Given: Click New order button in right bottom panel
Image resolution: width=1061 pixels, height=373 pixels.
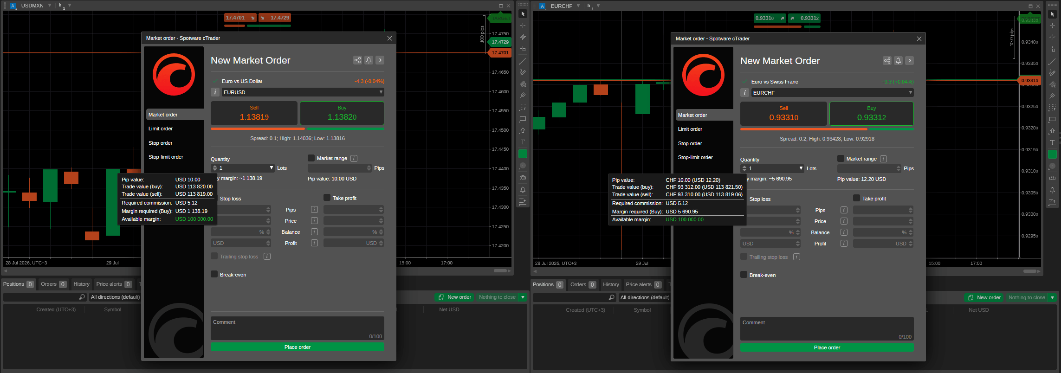Looking at the screenshot, I should coord(984,297).
